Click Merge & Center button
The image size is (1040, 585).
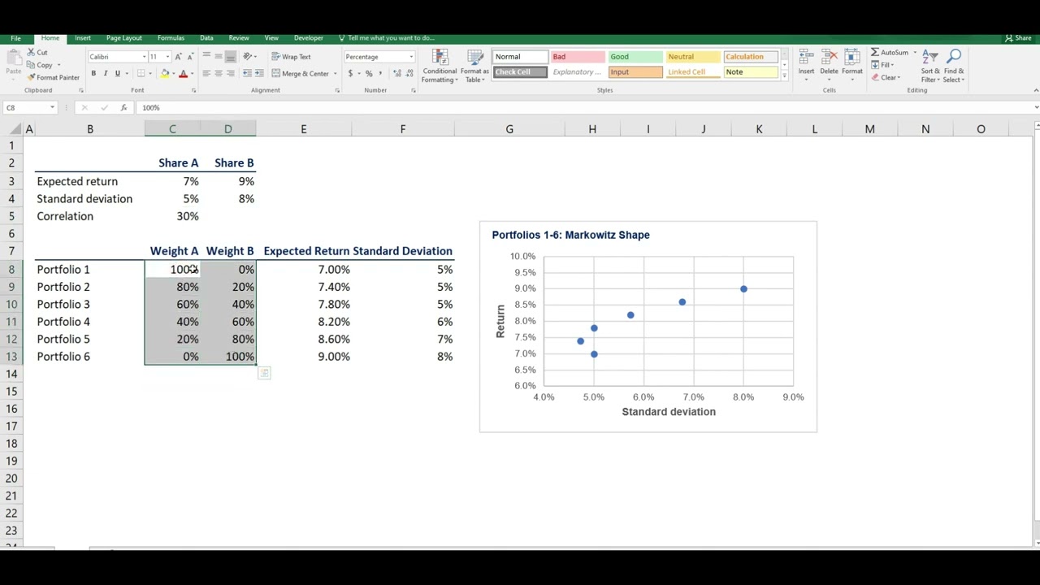point(300,74)
